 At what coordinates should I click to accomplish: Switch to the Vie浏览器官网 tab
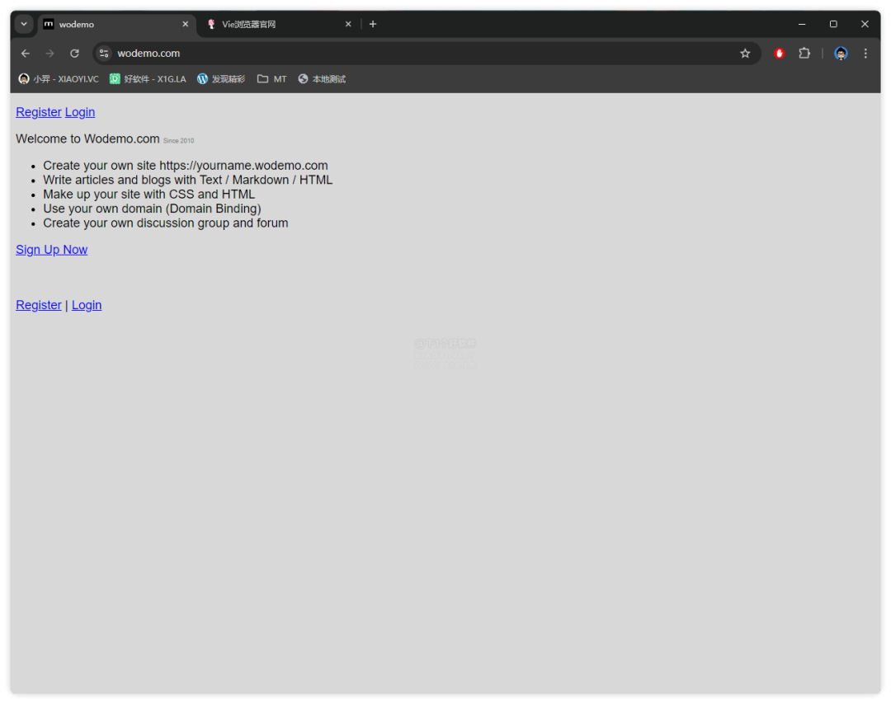pos(280,25)
